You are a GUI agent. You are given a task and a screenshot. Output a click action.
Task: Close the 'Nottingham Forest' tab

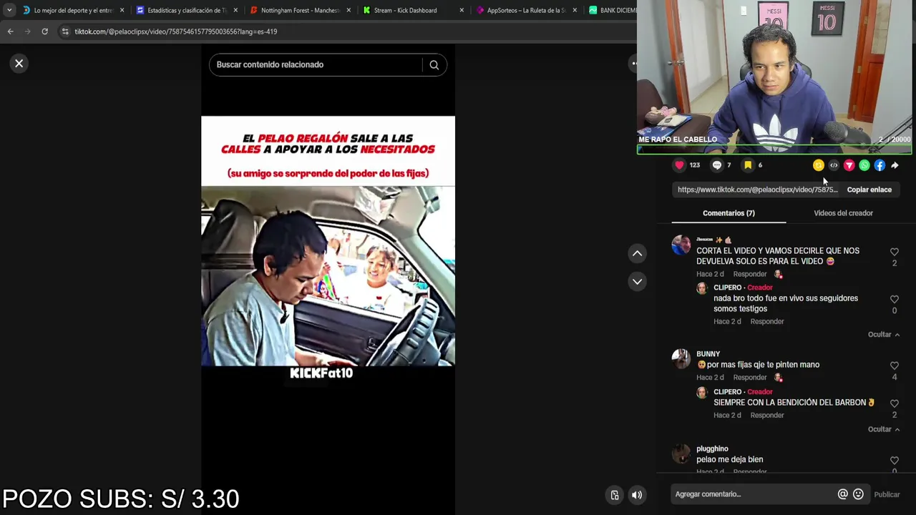[x=349, y=11]
